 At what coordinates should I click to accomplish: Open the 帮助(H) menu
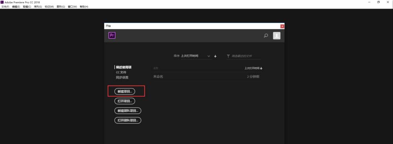click(x=84, y=7)
